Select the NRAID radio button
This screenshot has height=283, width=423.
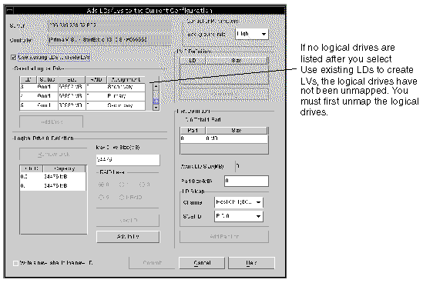122,198
